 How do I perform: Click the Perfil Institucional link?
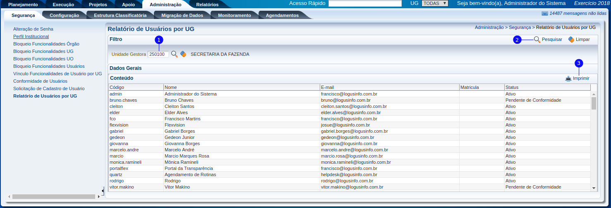31,36
